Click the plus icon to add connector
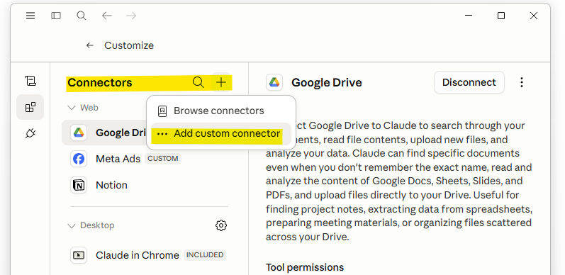565x275 pixels. coord(221,82)
